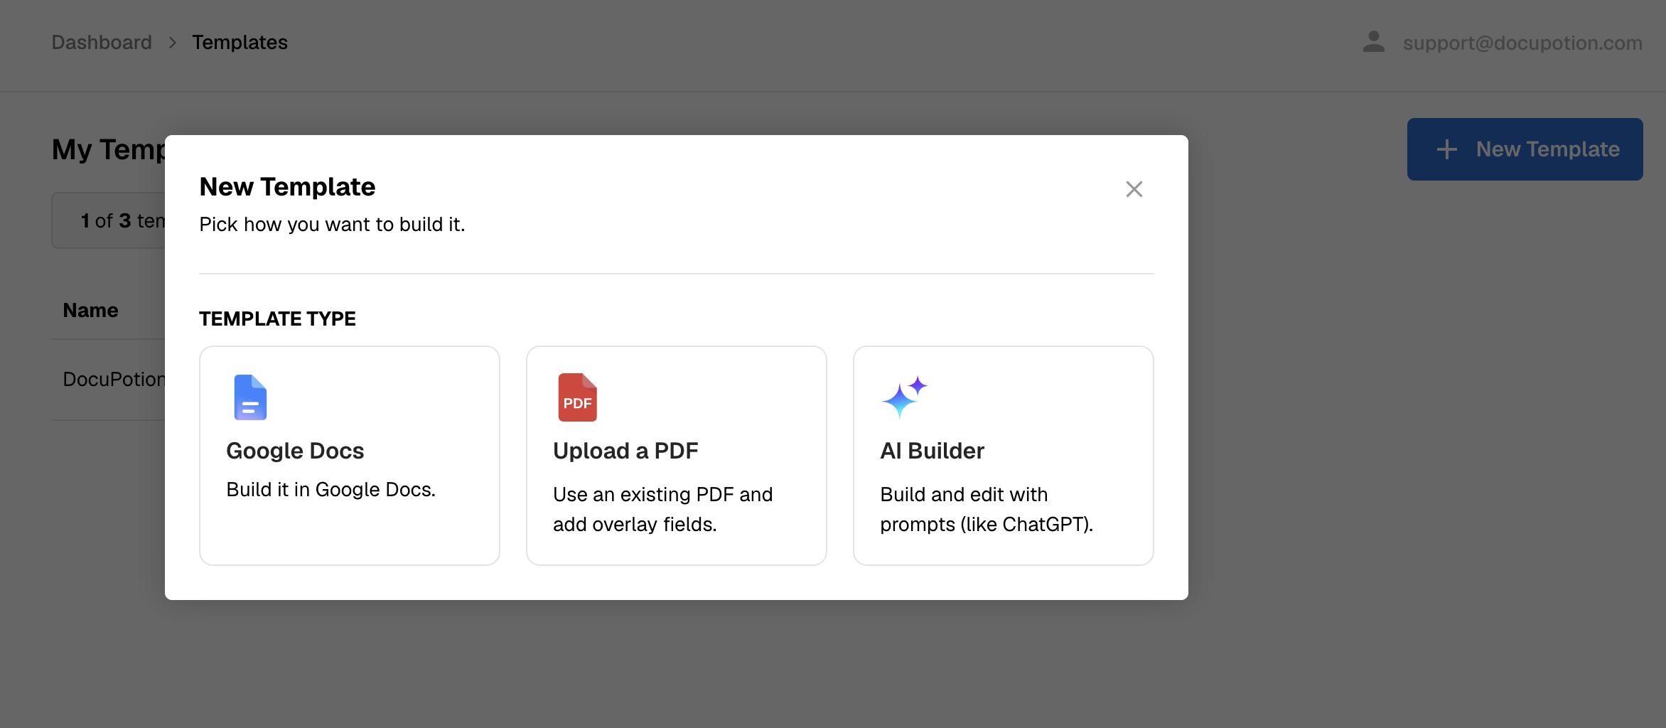The width and height of the screenshot is (1666, 728).
Task: Click the user account avatar icon
Action: (x=1373, y=42)
